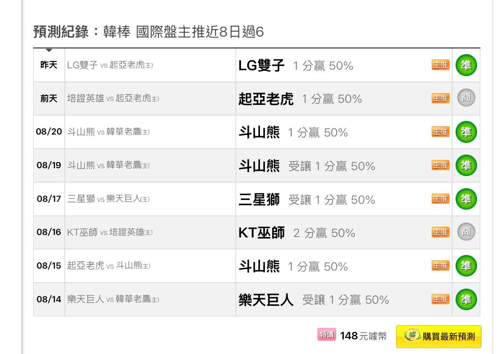Click the yellow 購買最新預測 button

point(439,336)
